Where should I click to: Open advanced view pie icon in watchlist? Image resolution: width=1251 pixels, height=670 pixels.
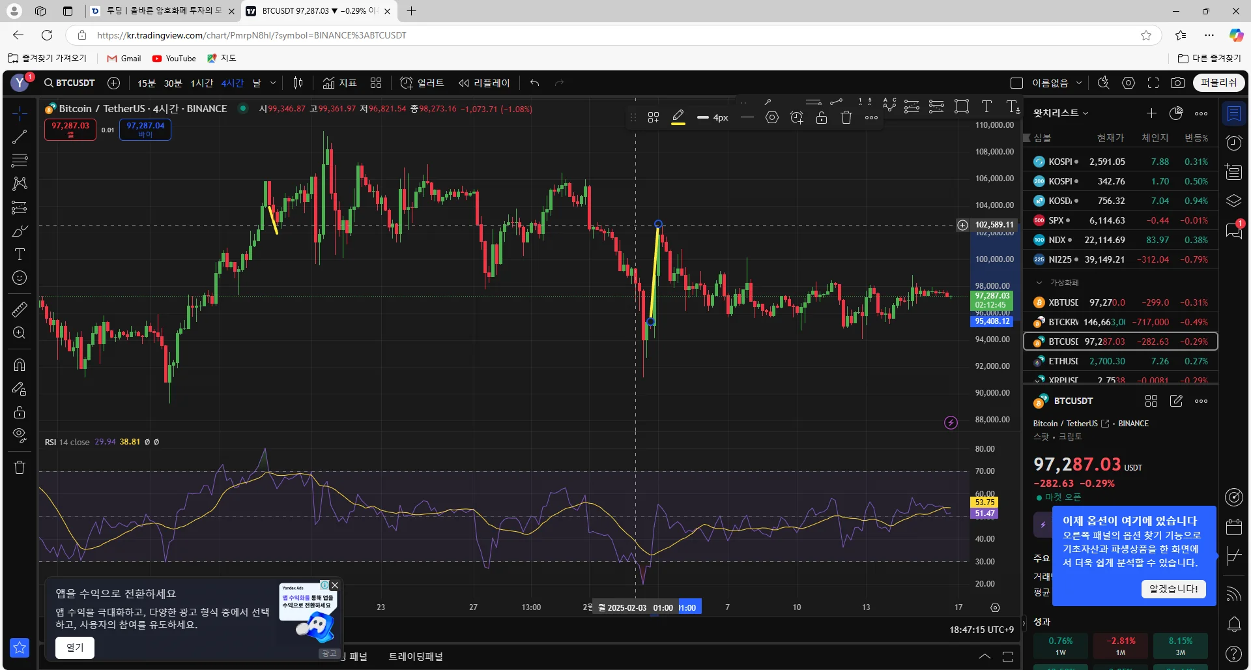(1176, 113)
